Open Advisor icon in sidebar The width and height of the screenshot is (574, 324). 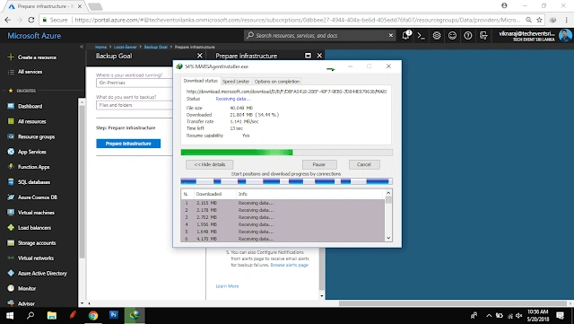click(11, 303)
